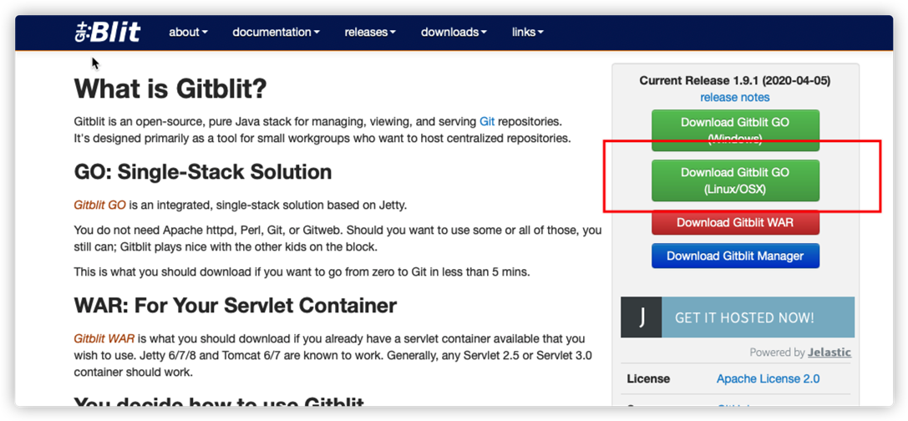The height and width of the screenshot is (421, 908).
Task: Open the Apache License 2.0 link
Action: point(768,379)
